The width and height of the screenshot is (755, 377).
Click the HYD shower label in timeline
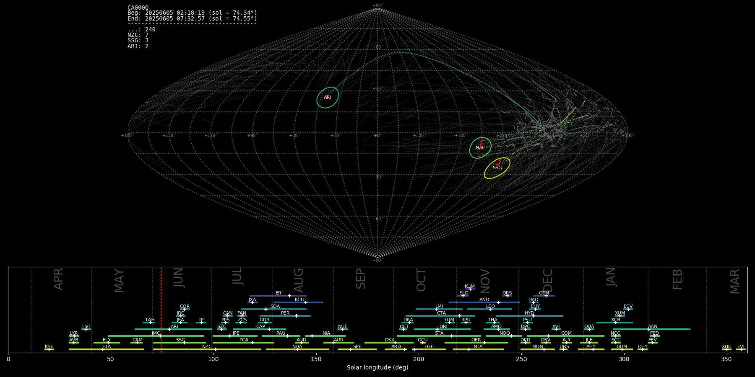click(529, 313)
